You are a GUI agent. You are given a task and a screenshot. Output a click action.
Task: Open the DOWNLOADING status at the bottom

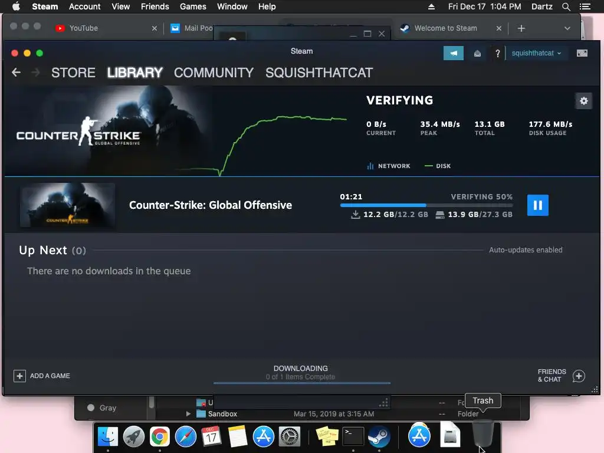301,373
